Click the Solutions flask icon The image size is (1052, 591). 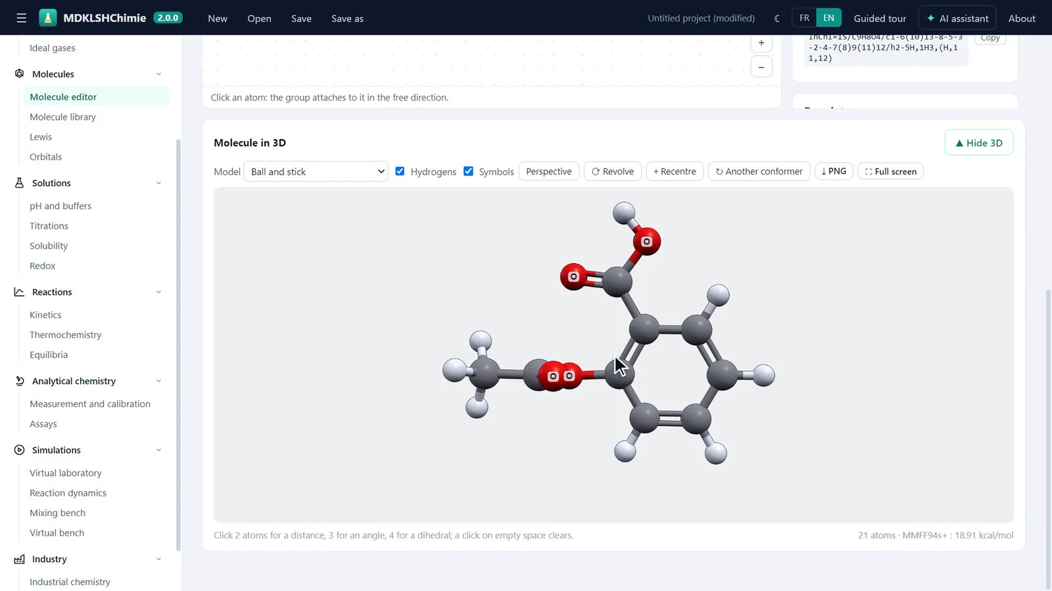pos(19,183)
